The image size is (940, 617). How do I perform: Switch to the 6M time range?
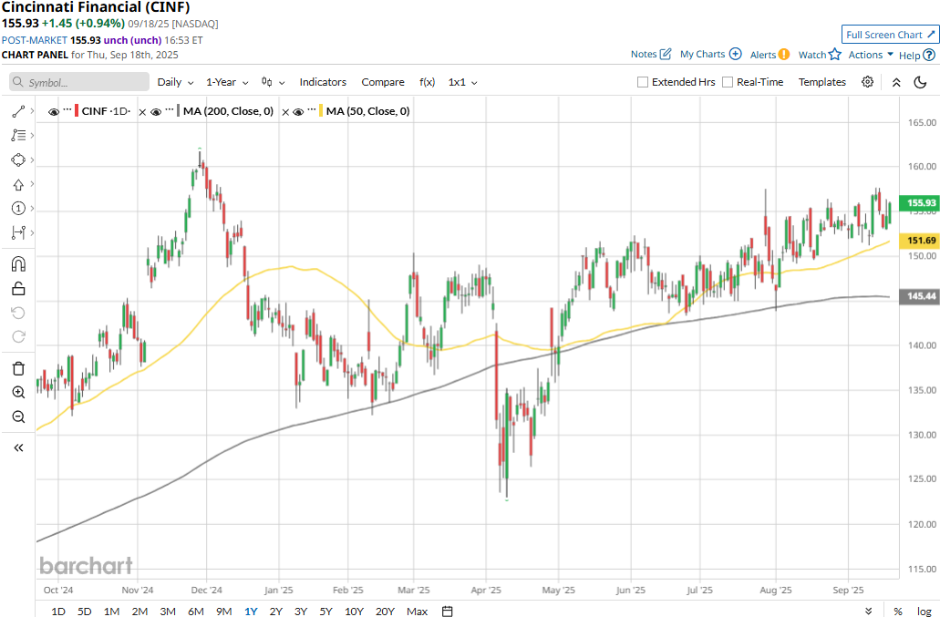click(195, 611)
